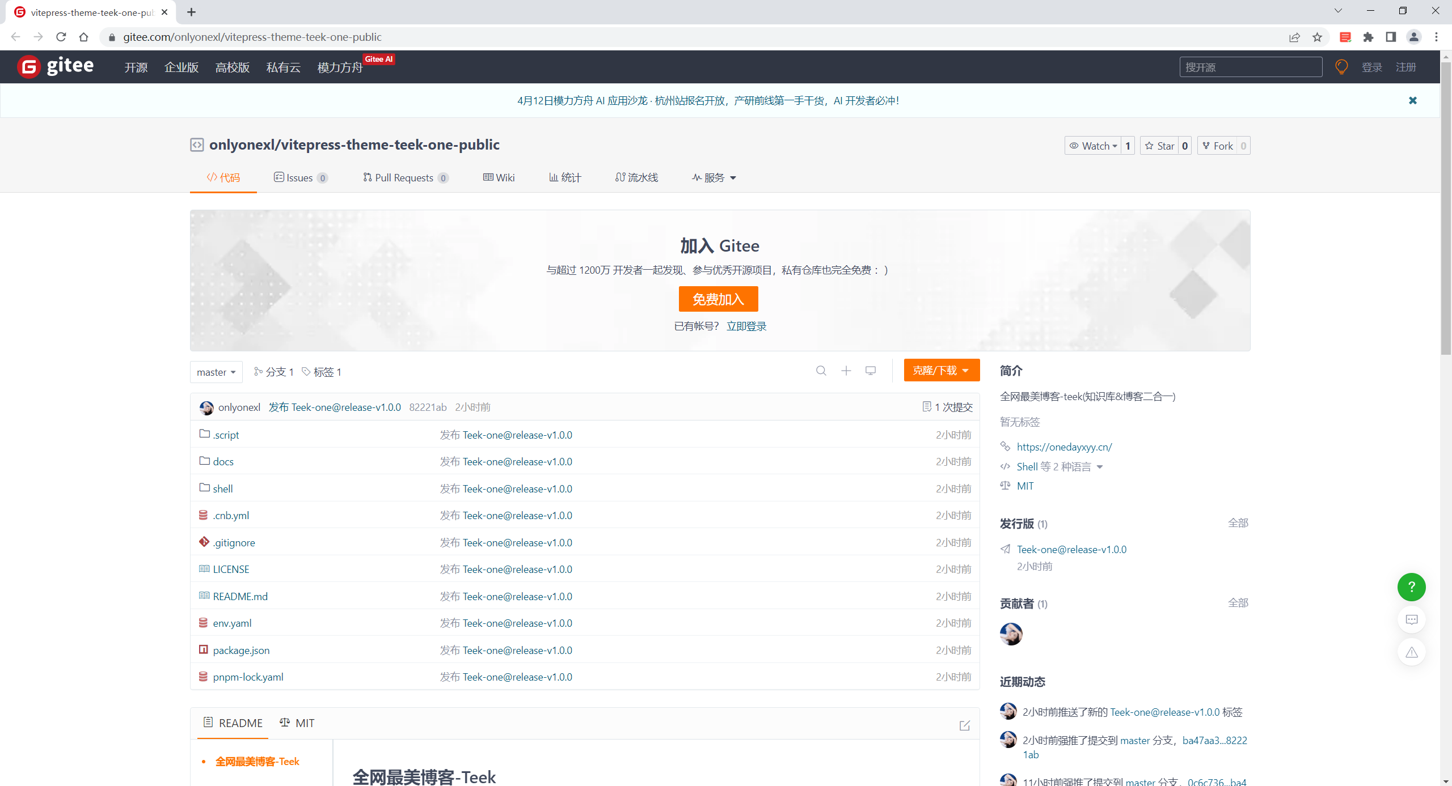Expand the master branch selector
The width and height of the screenshot is (1452, 786).
pos(216,372)
